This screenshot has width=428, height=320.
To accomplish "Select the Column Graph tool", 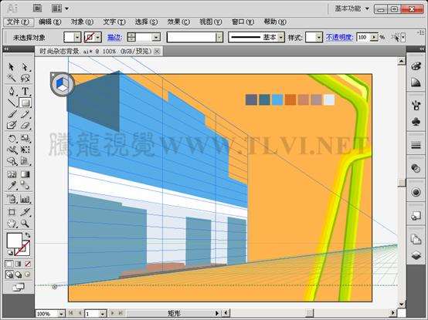I will pyautogui.click(x=25, y=199).
